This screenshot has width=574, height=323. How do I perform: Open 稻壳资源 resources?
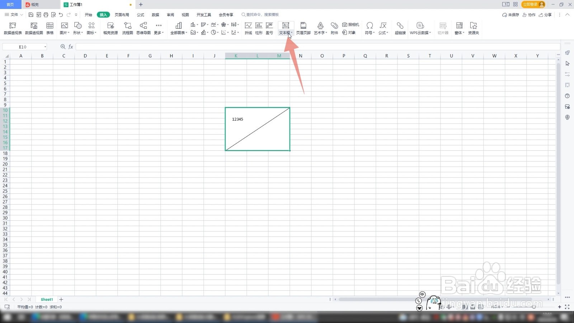coord(110,28)
